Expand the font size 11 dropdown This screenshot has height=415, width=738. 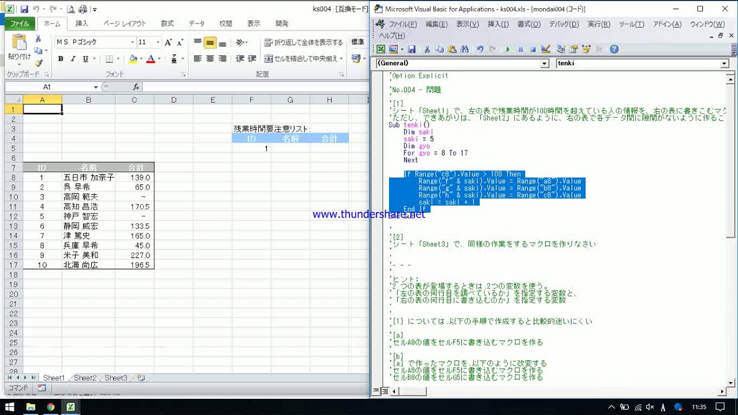pyautogui.click(x=157, y=42)
